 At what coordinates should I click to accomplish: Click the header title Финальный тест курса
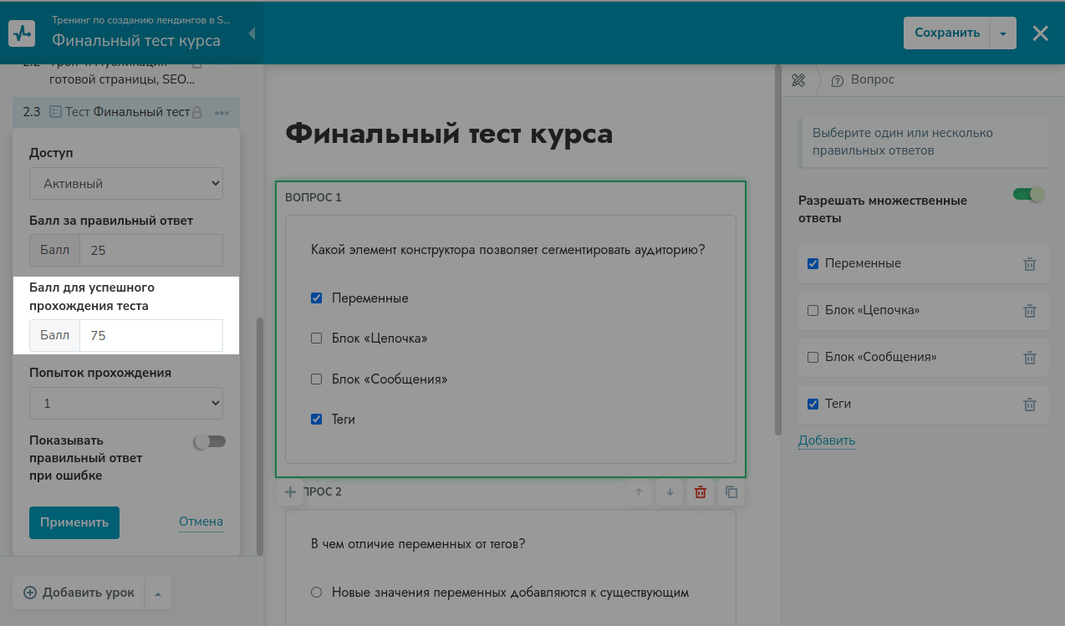136,40
